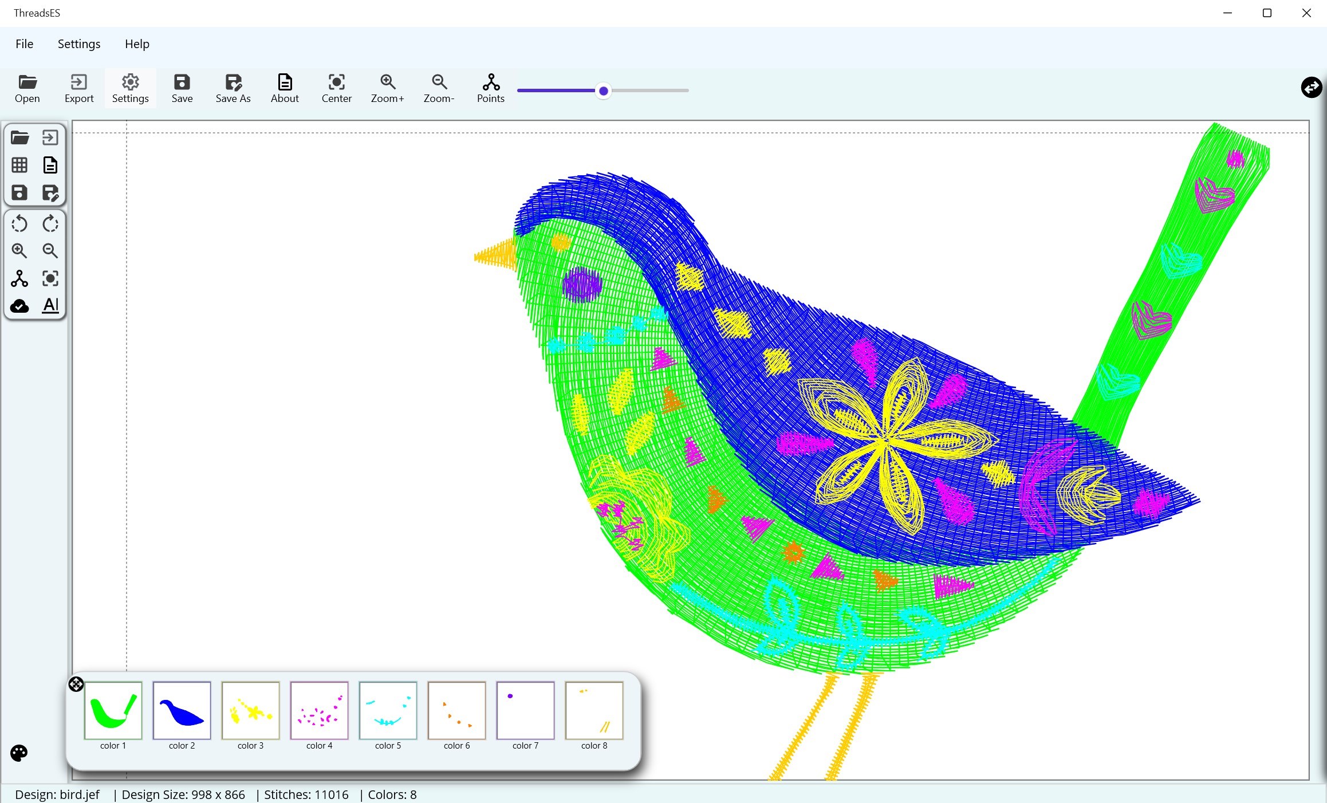The height and width of the screenshot is (803, 1327).
Task: Open a design with the Open toolbar button
Action: coord(27,89)
